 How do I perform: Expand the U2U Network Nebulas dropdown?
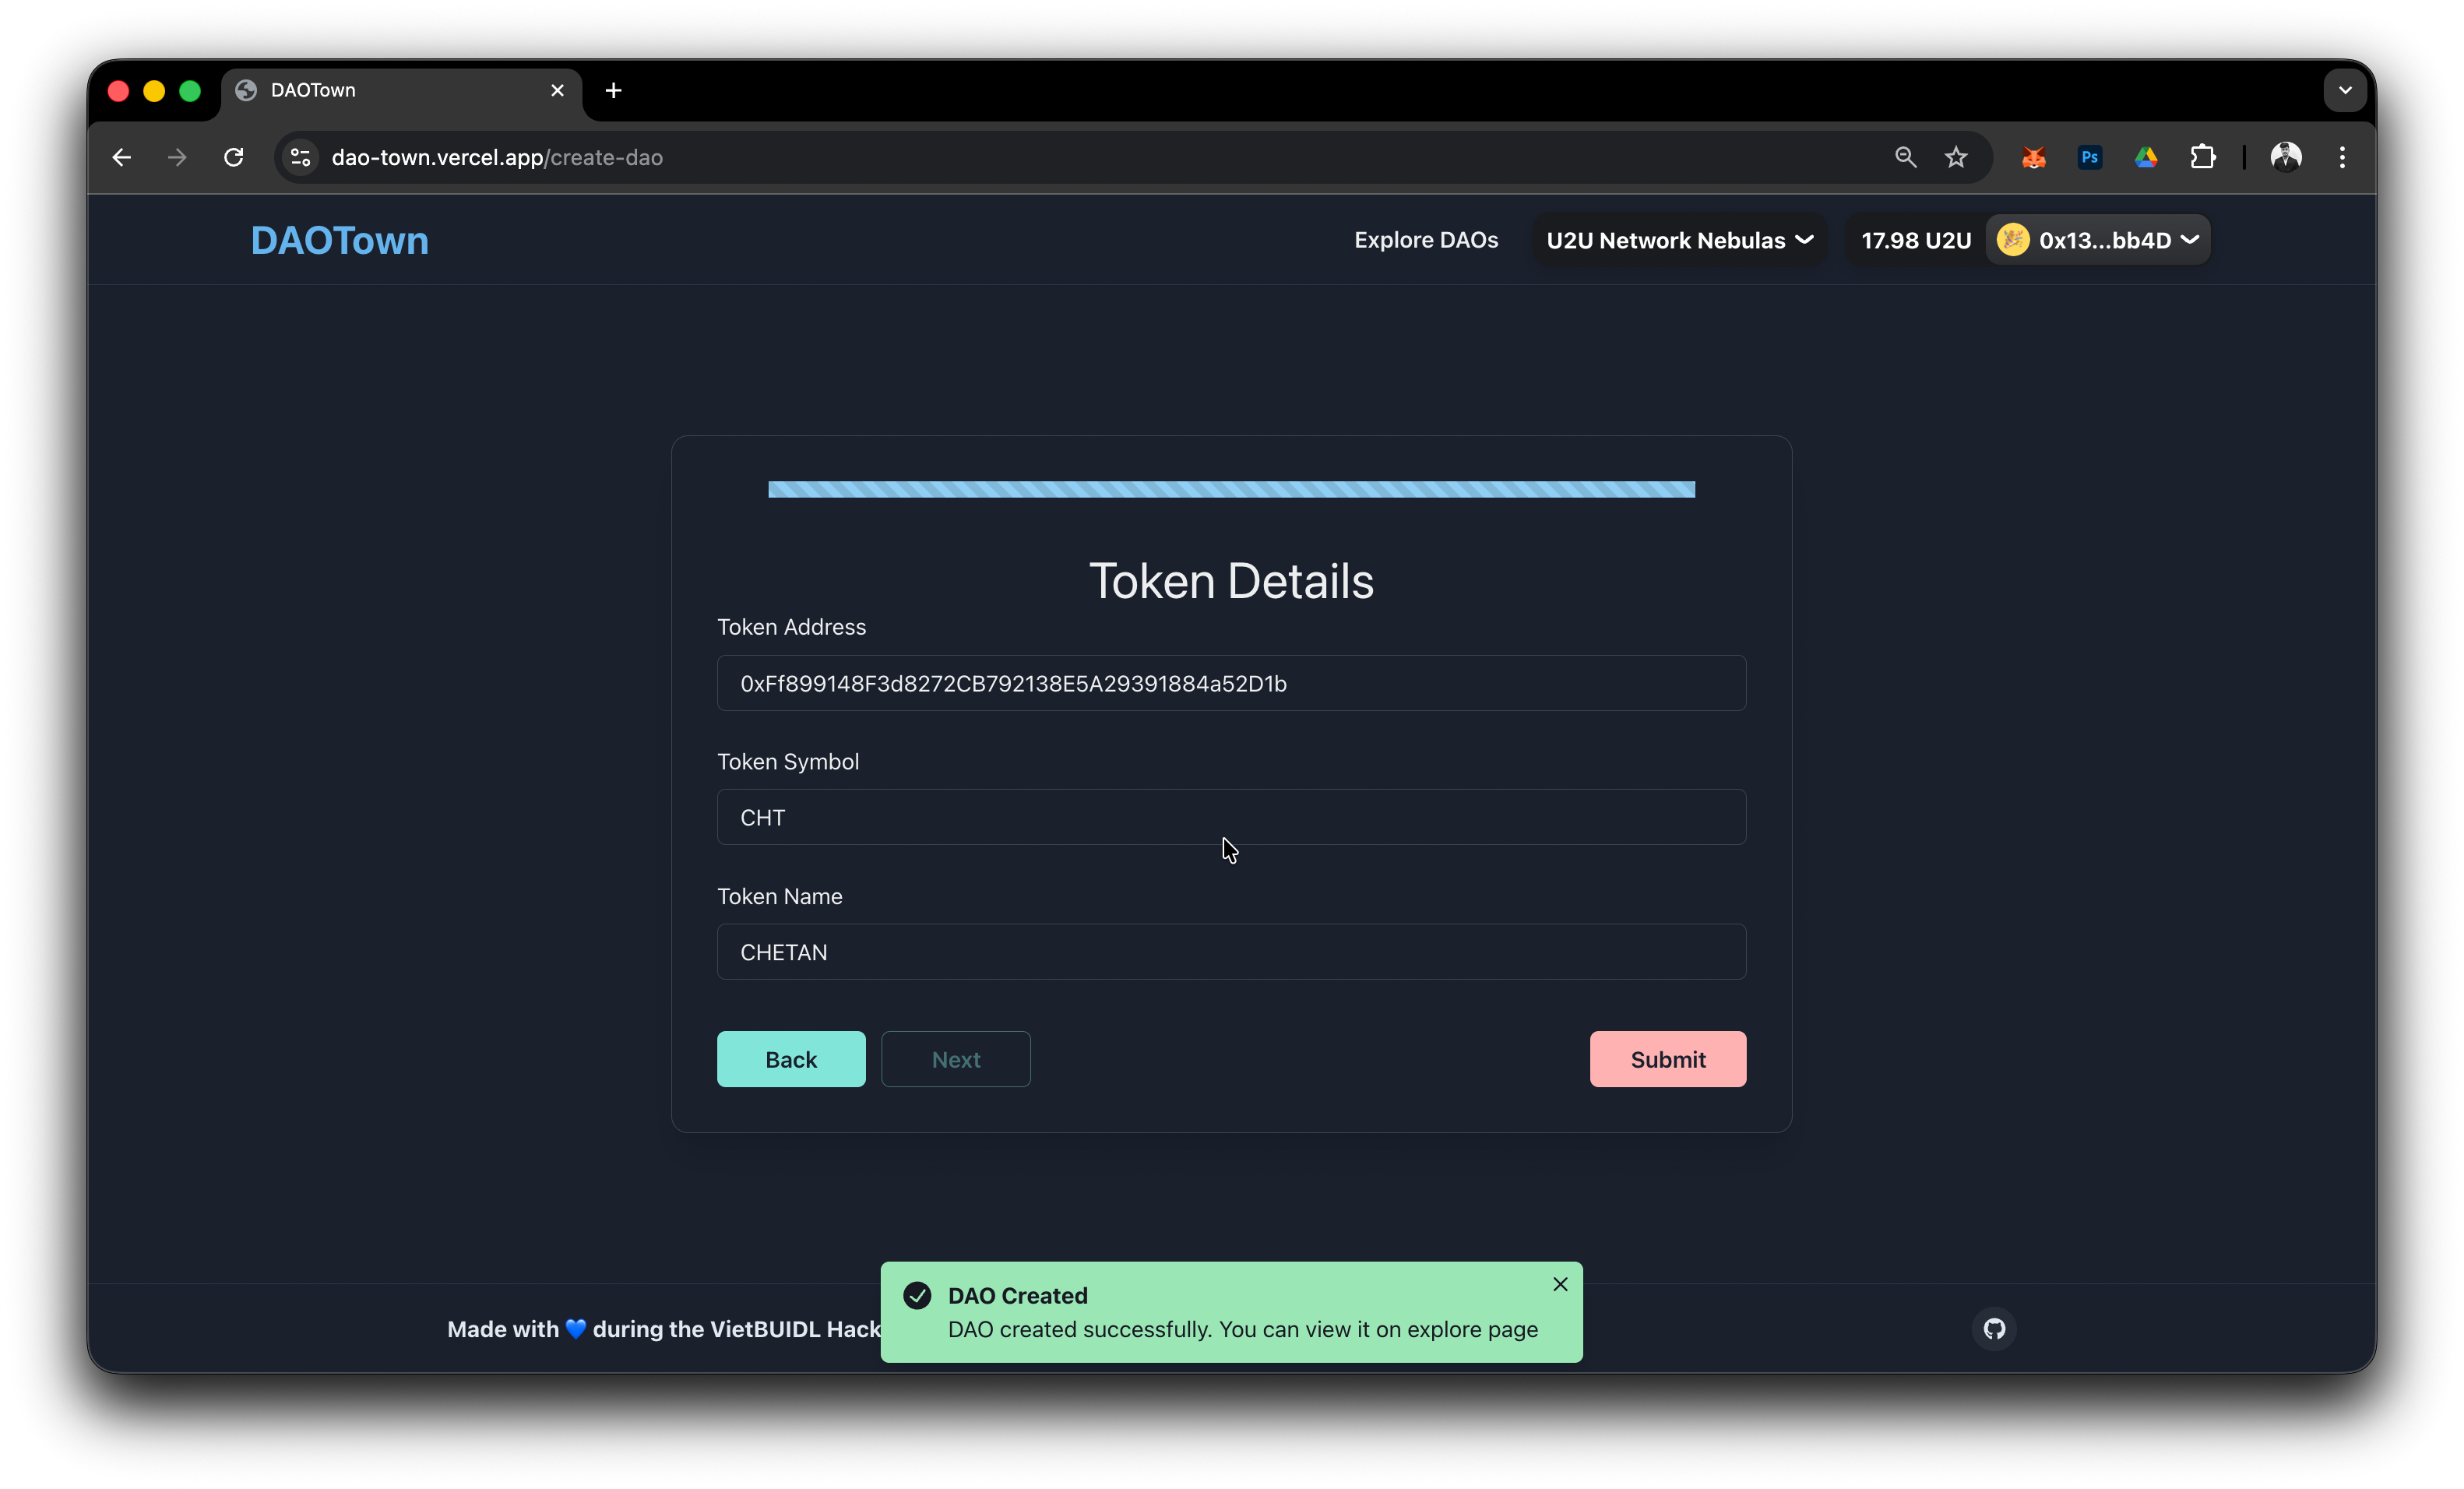pyautogui.click(x=1679, y=240)
